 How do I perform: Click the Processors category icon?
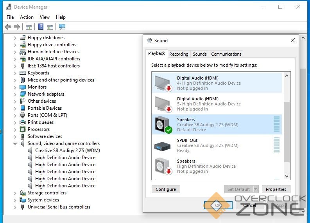tap(23, 129)
